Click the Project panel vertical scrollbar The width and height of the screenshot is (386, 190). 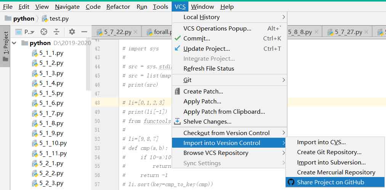point(88,64)
